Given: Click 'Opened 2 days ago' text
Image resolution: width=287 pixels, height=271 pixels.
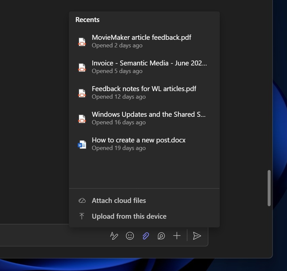Looking at the screenshot, I should tap(117, 45).
